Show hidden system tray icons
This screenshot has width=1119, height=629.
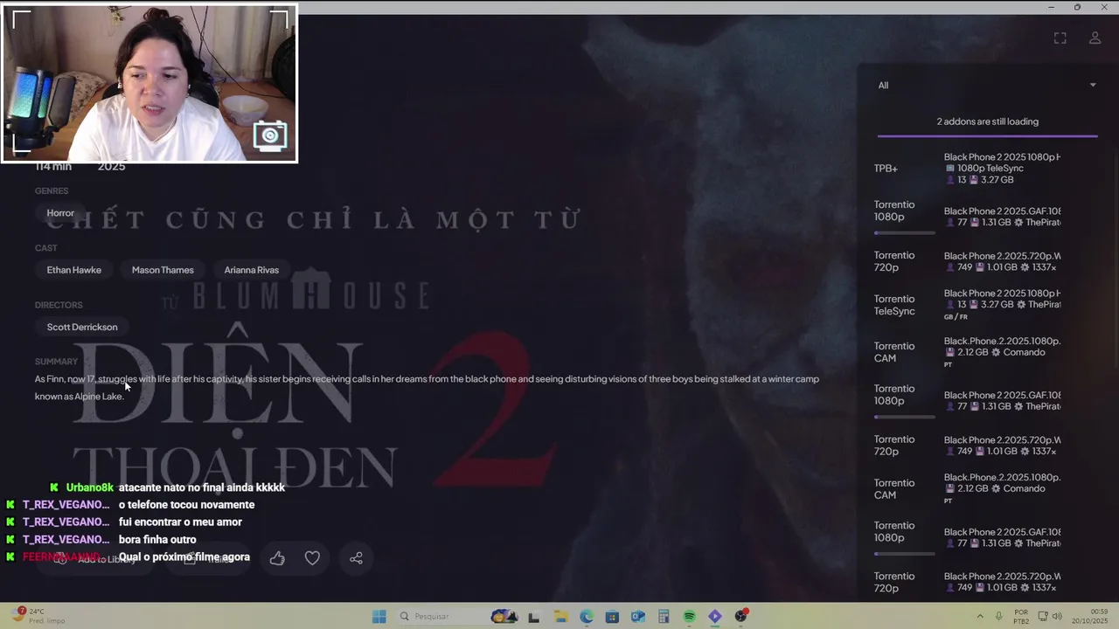click(979, 617)
